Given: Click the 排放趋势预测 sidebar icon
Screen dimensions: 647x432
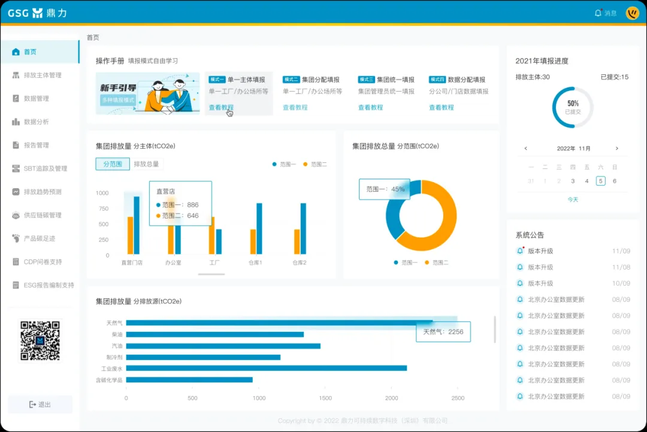Looking at the screenshot, I should [16, 192].
